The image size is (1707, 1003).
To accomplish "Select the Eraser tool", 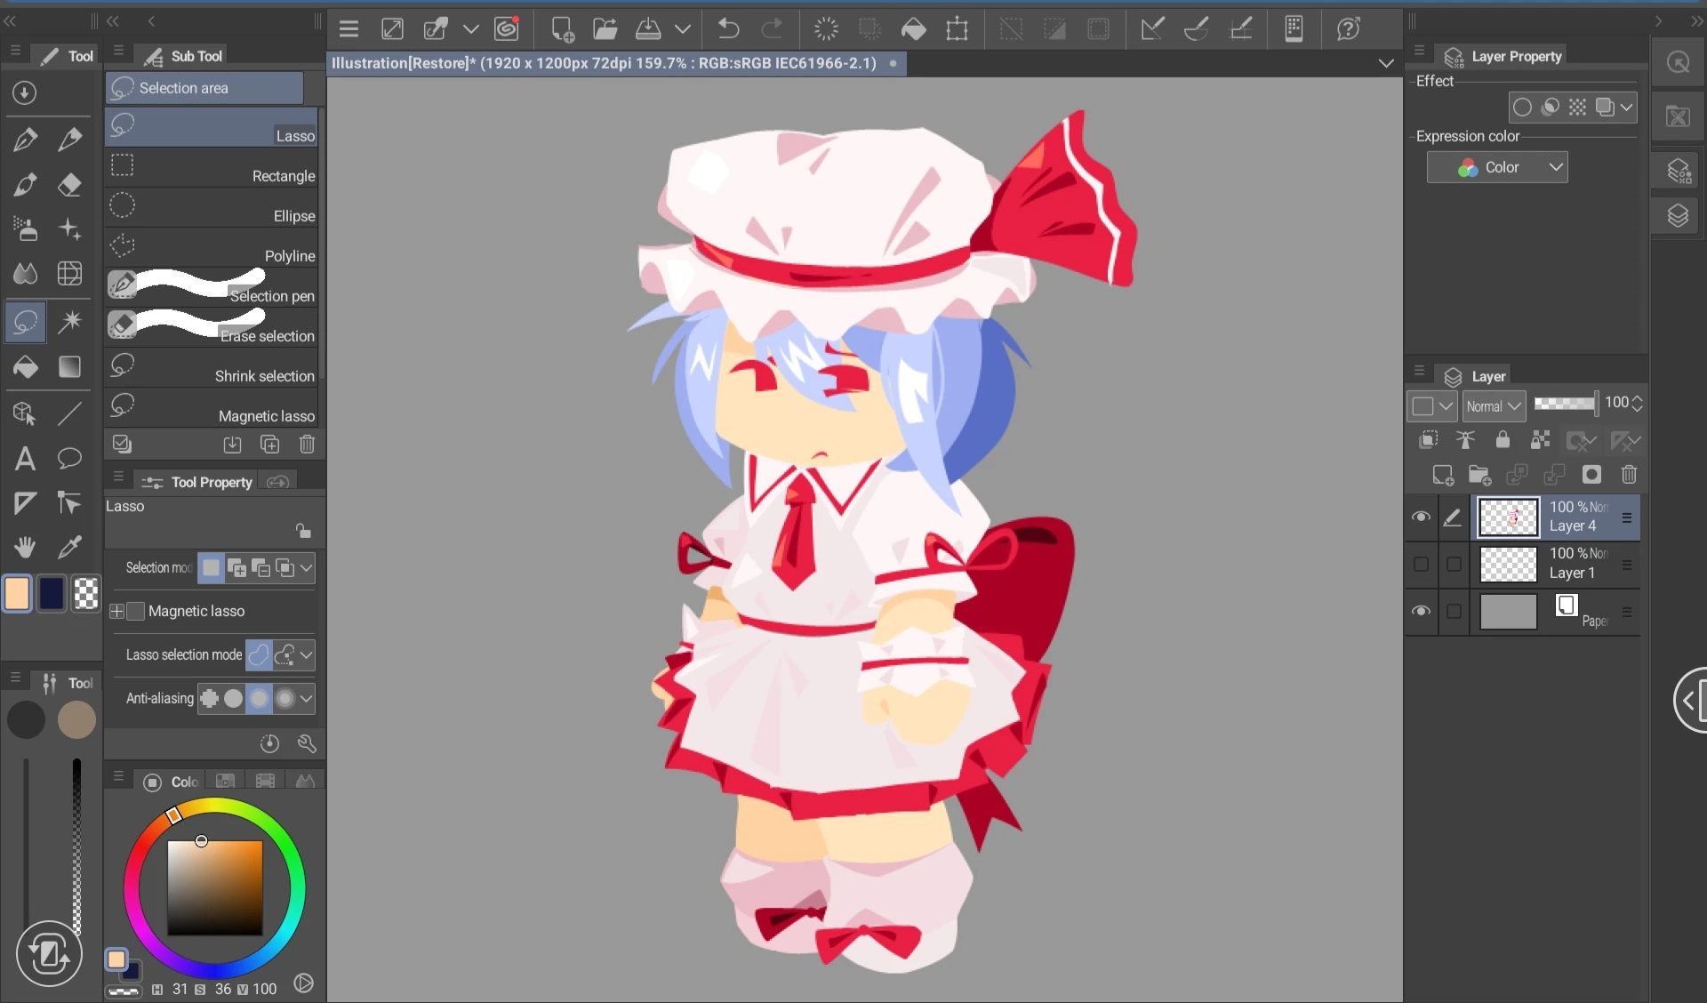I will (70, 185).
